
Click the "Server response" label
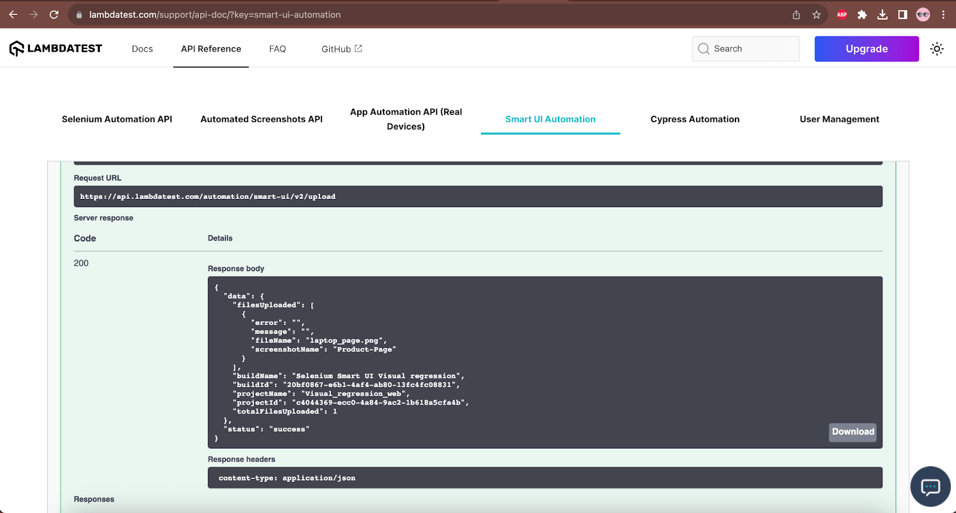(103, 218)
